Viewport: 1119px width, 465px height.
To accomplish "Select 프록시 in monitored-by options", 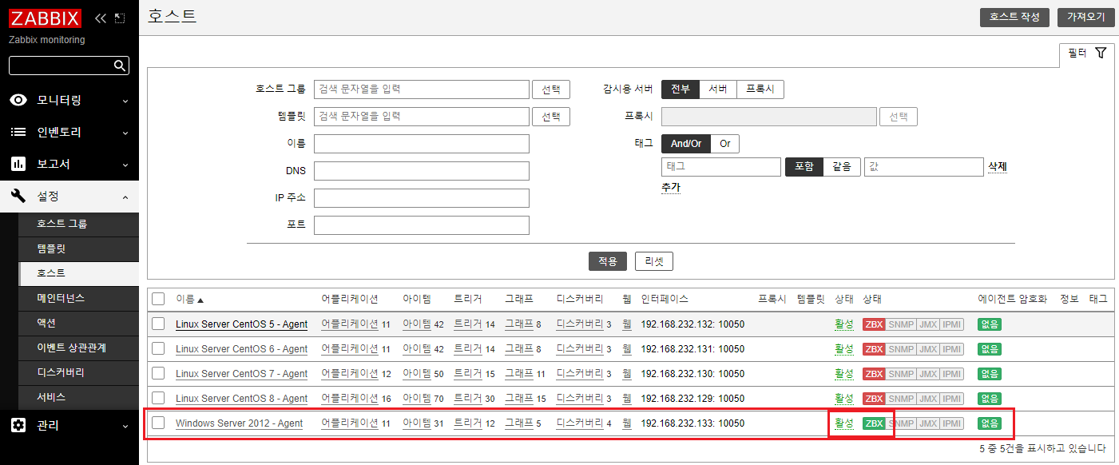I will coord(760,89).
